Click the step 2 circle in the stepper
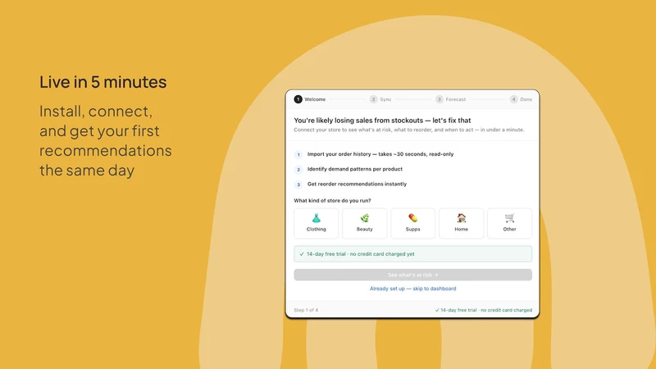This screenshot has width=656, height=369. (373, 99)
